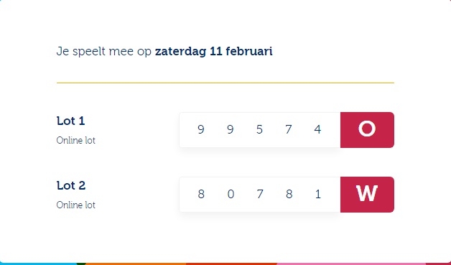The height and width of the screenshot is (265, 451).
Task: Click digit 7 in Lot 1
Action: (289, 129)
